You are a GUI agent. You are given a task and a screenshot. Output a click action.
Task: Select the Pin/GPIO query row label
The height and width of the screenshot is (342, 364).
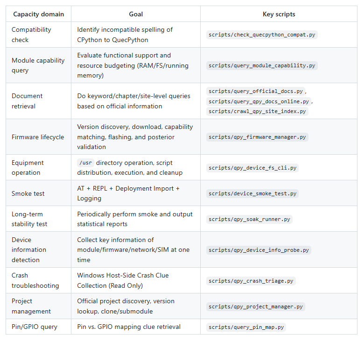point(35,327)
